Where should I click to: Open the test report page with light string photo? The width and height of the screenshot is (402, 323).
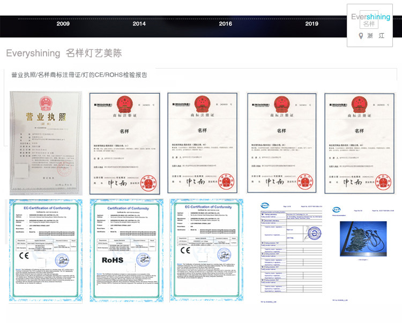[x=363, y=253]
